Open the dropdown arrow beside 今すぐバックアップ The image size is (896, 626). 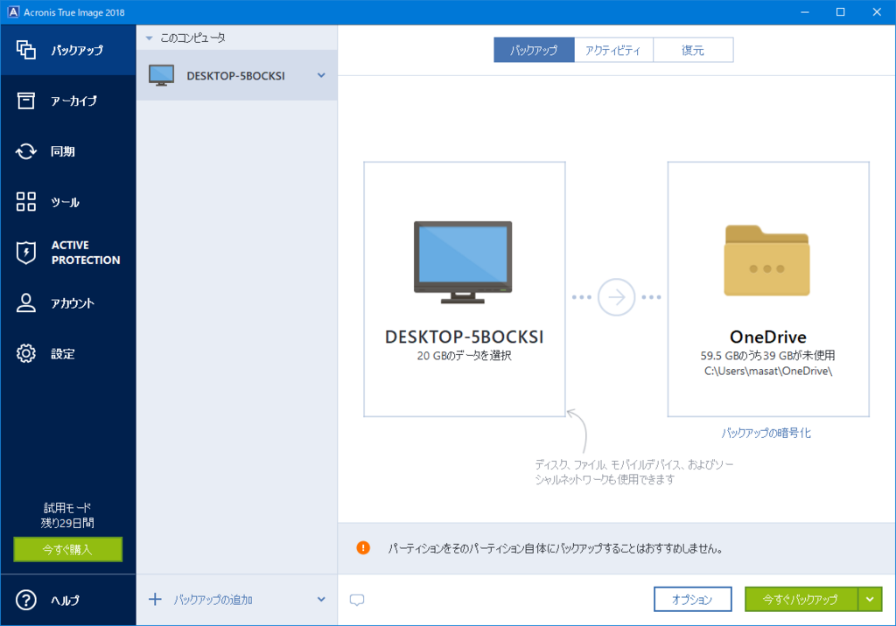tap(870, 599)
